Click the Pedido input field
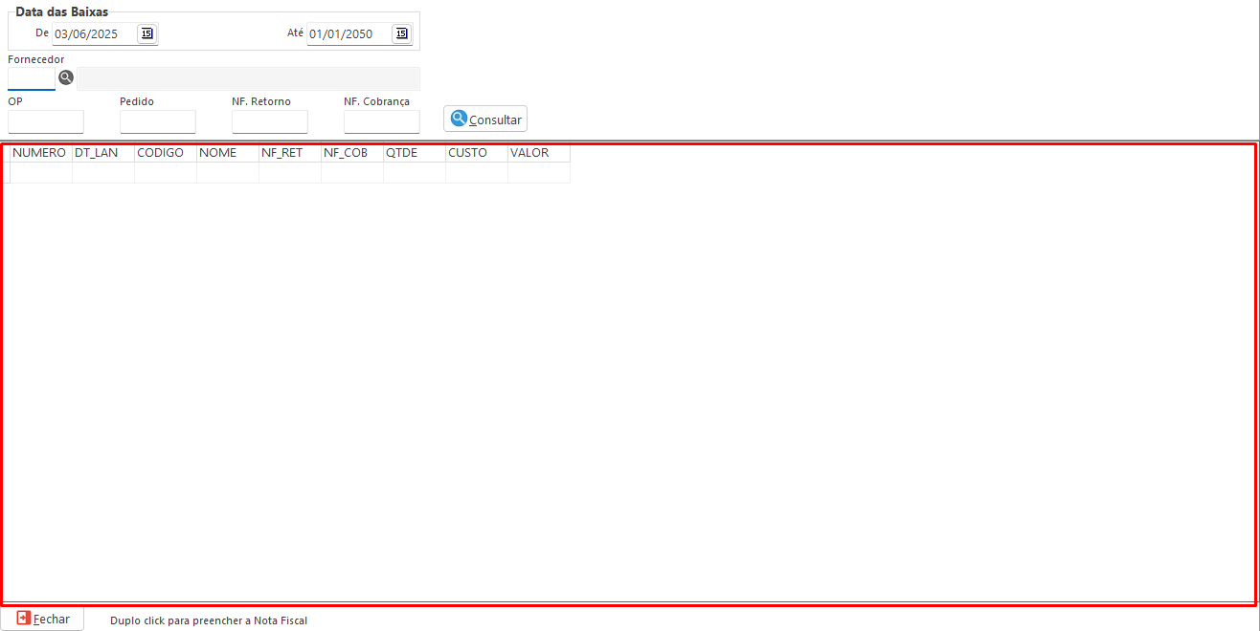This screenshot has width=1260, height=631. click(158, 121)
